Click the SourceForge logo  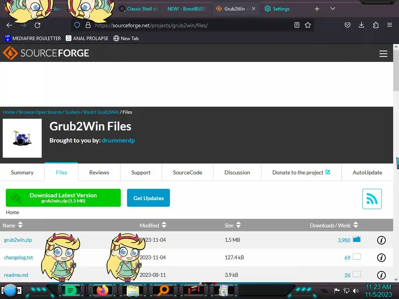(46, 53)
